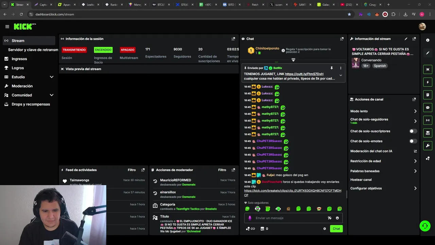Toggle the chat bubble widget icon in right sidebar
The height and width of the screenshot is (245, 435).
428,108
